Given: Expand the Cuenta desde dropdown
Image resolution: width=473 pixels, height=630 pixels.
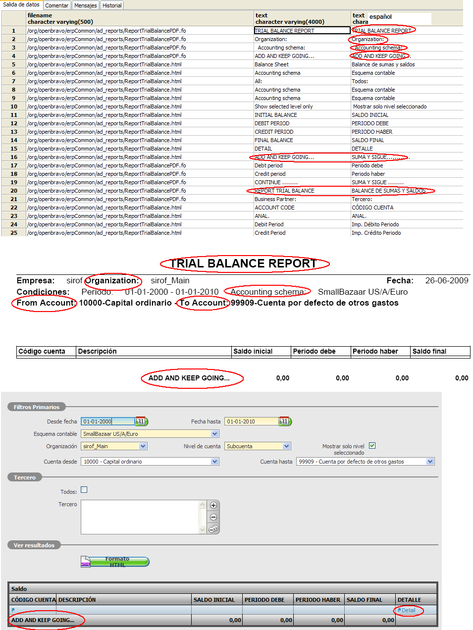Looking at the screenshot, I should pyautogui.click(x=214, y=462).
